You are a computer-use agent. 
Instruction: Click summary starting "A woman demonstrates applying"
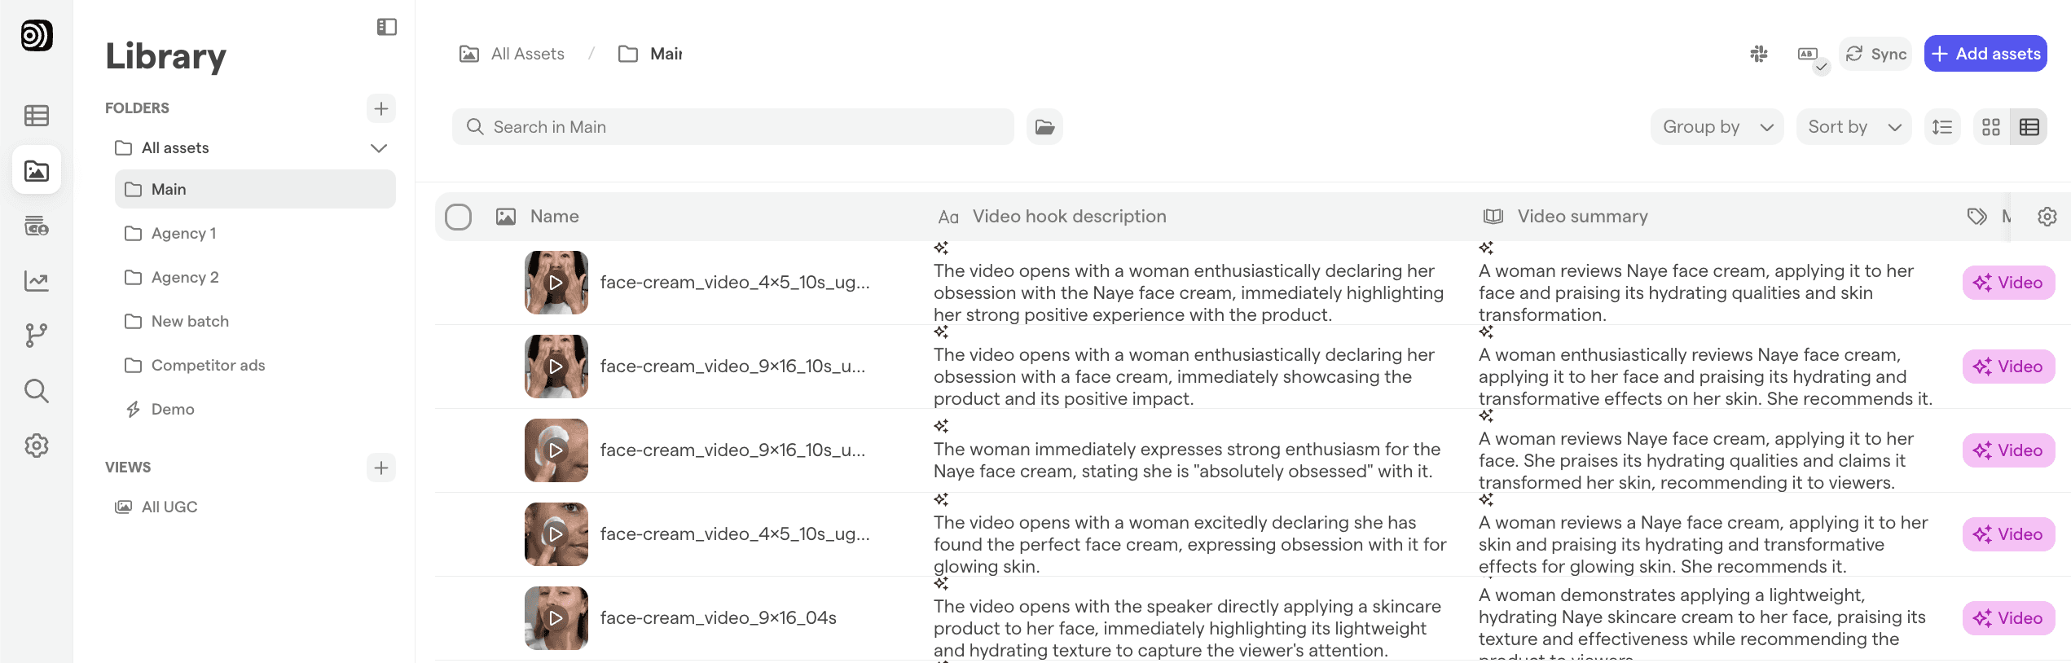point(1703,625)
